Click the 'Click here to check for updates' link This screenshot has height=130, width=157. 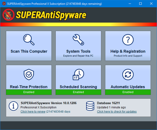tap(117, 112)
